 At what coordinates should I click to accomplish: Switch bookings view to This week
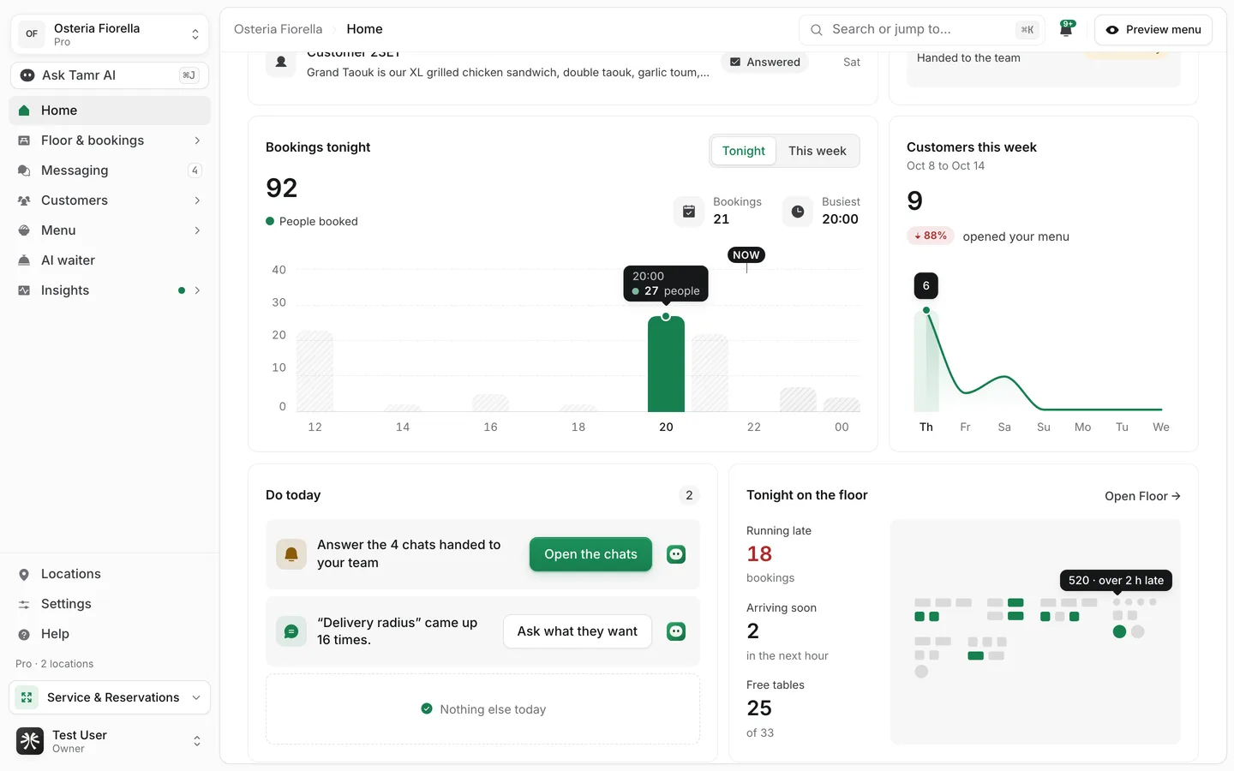pyautogui.click(x=818, y=151)
